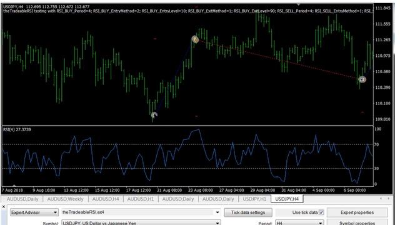The height and width of the screenshot is (225, 400).
Task: Click the 109.810 price axis label
Action: point(383,119)
